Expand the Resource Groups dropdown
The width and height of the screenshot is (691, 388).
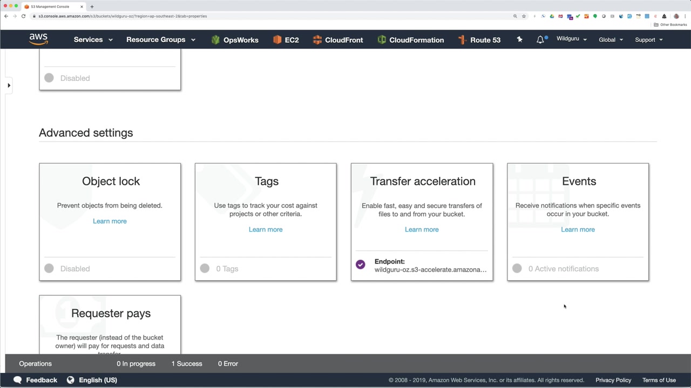click(160, 40)
